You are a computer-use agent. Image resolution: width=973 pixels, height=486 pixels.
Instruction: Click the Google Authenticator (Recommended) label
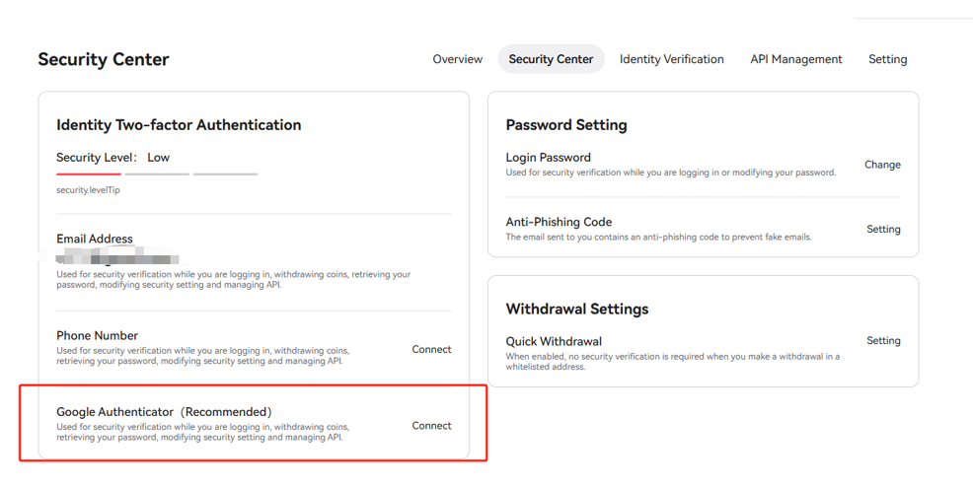(x=165, y=412)
